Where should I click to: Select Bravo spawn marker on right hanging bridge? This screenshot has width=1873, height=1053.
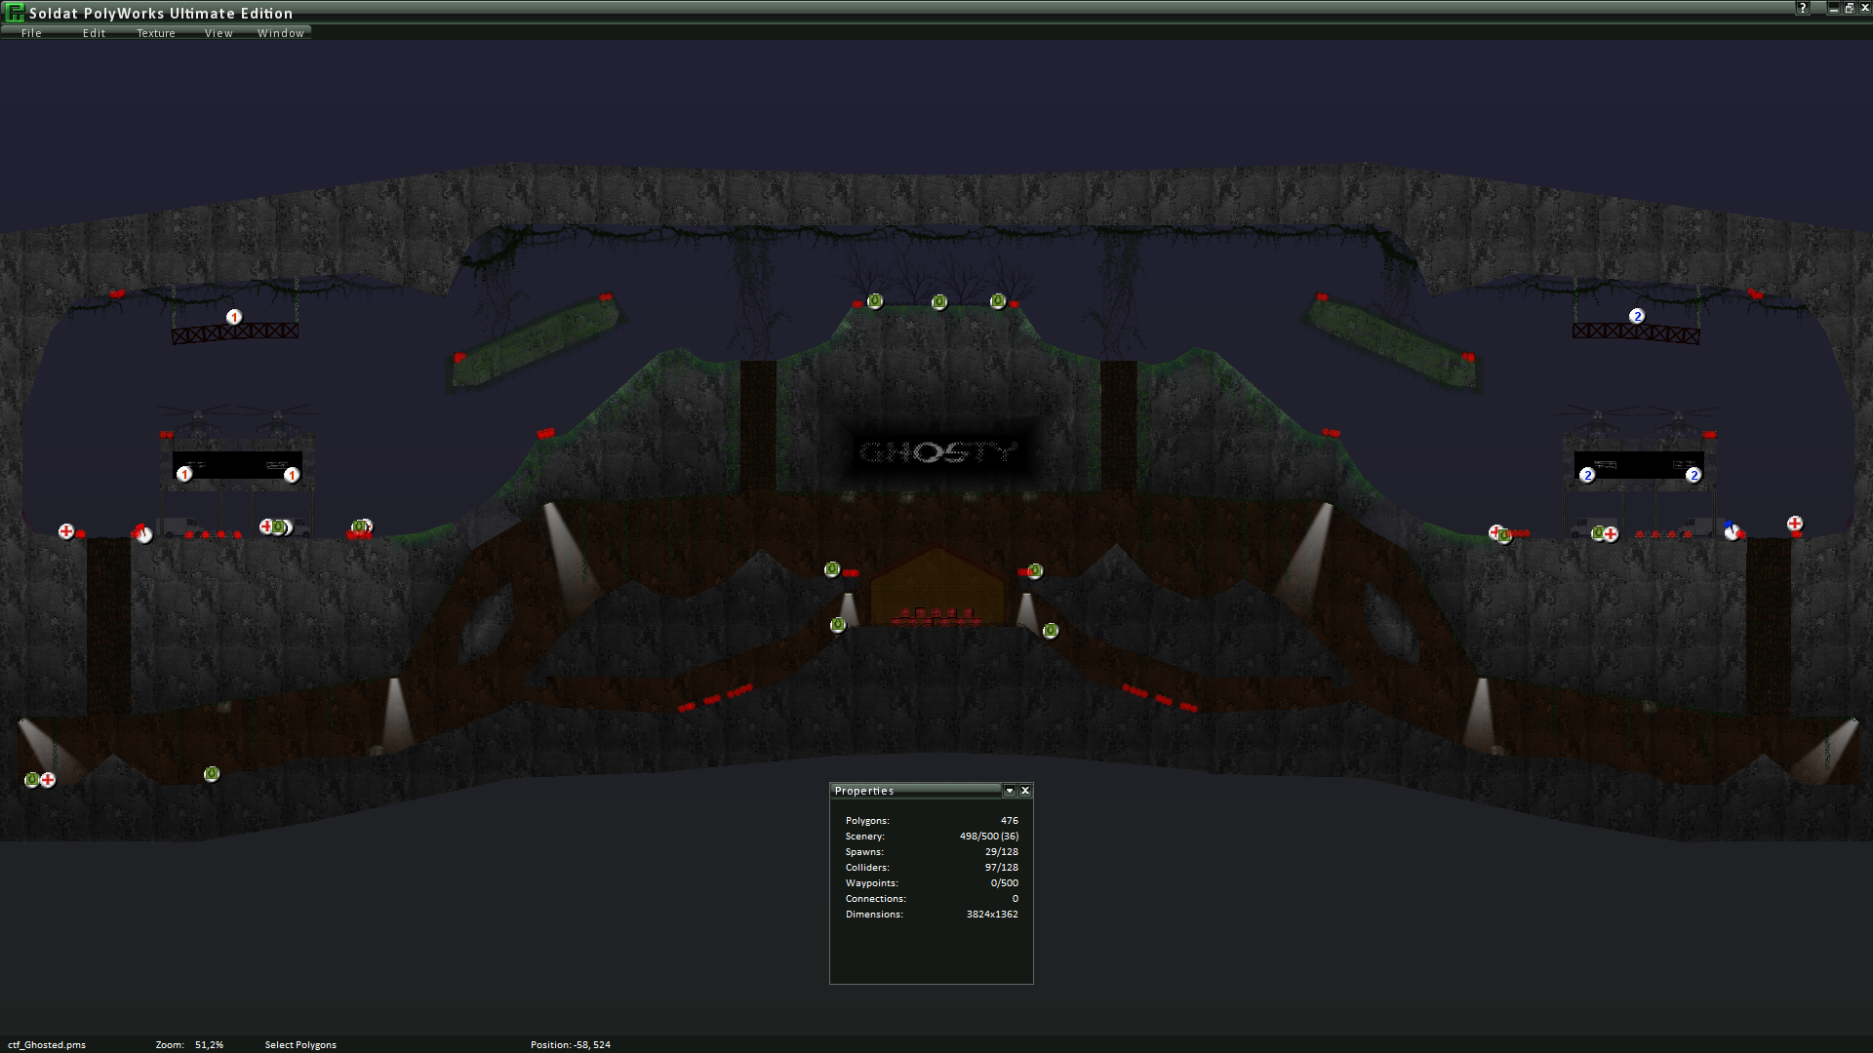[x=1637, y=316]
